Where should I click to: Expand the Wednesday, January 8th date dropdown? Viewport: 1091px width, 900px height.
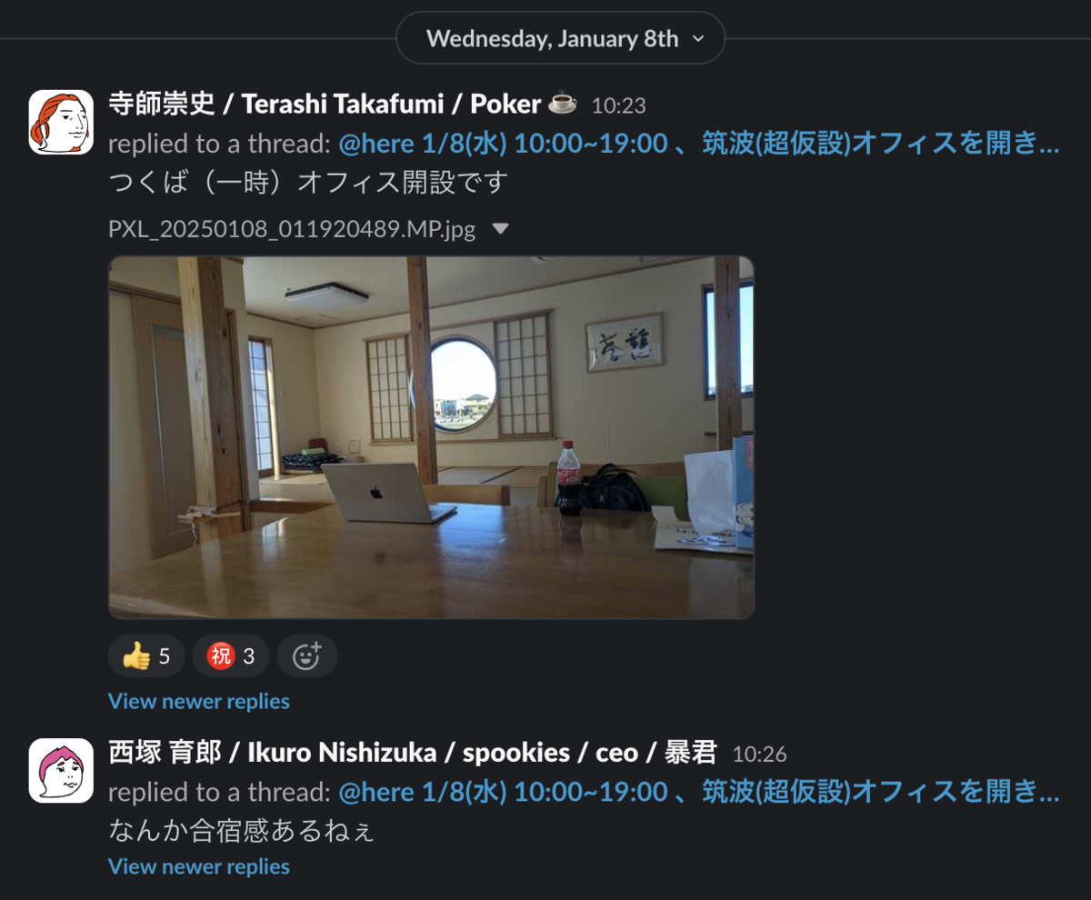coord(561,38)
